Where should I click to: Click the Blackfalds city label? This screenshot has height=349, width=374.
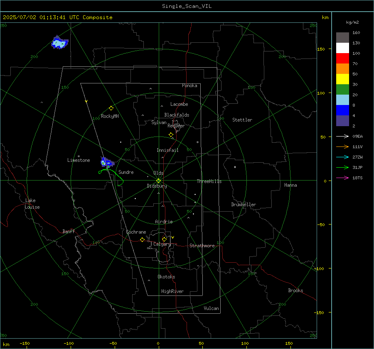pyautogui.click(x=177, y=115)
